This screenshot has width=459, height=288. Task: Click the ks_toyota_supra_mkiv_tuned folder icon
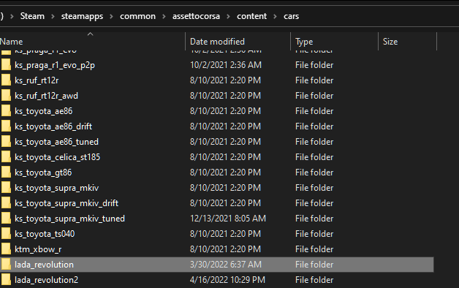pos(6,219)
